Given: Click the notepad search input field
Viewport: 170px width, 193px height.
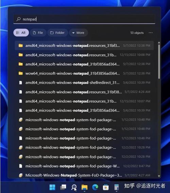Looking at the screenshot, I should tap(84, 19).
